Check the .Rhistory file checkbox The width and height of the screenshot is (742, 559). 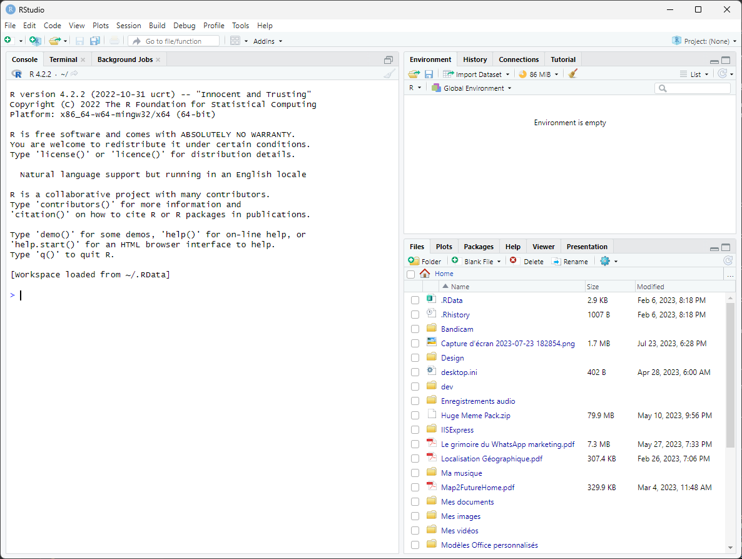415,315
